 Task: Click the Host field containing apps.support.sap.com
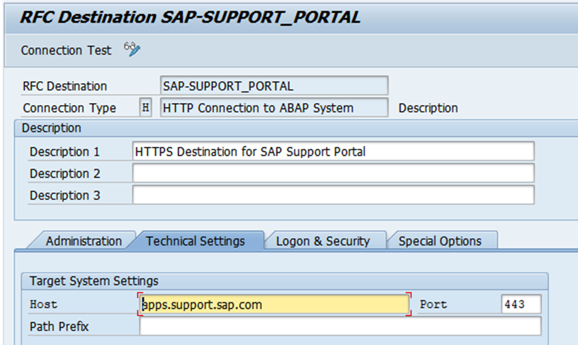tap(274, 304)
